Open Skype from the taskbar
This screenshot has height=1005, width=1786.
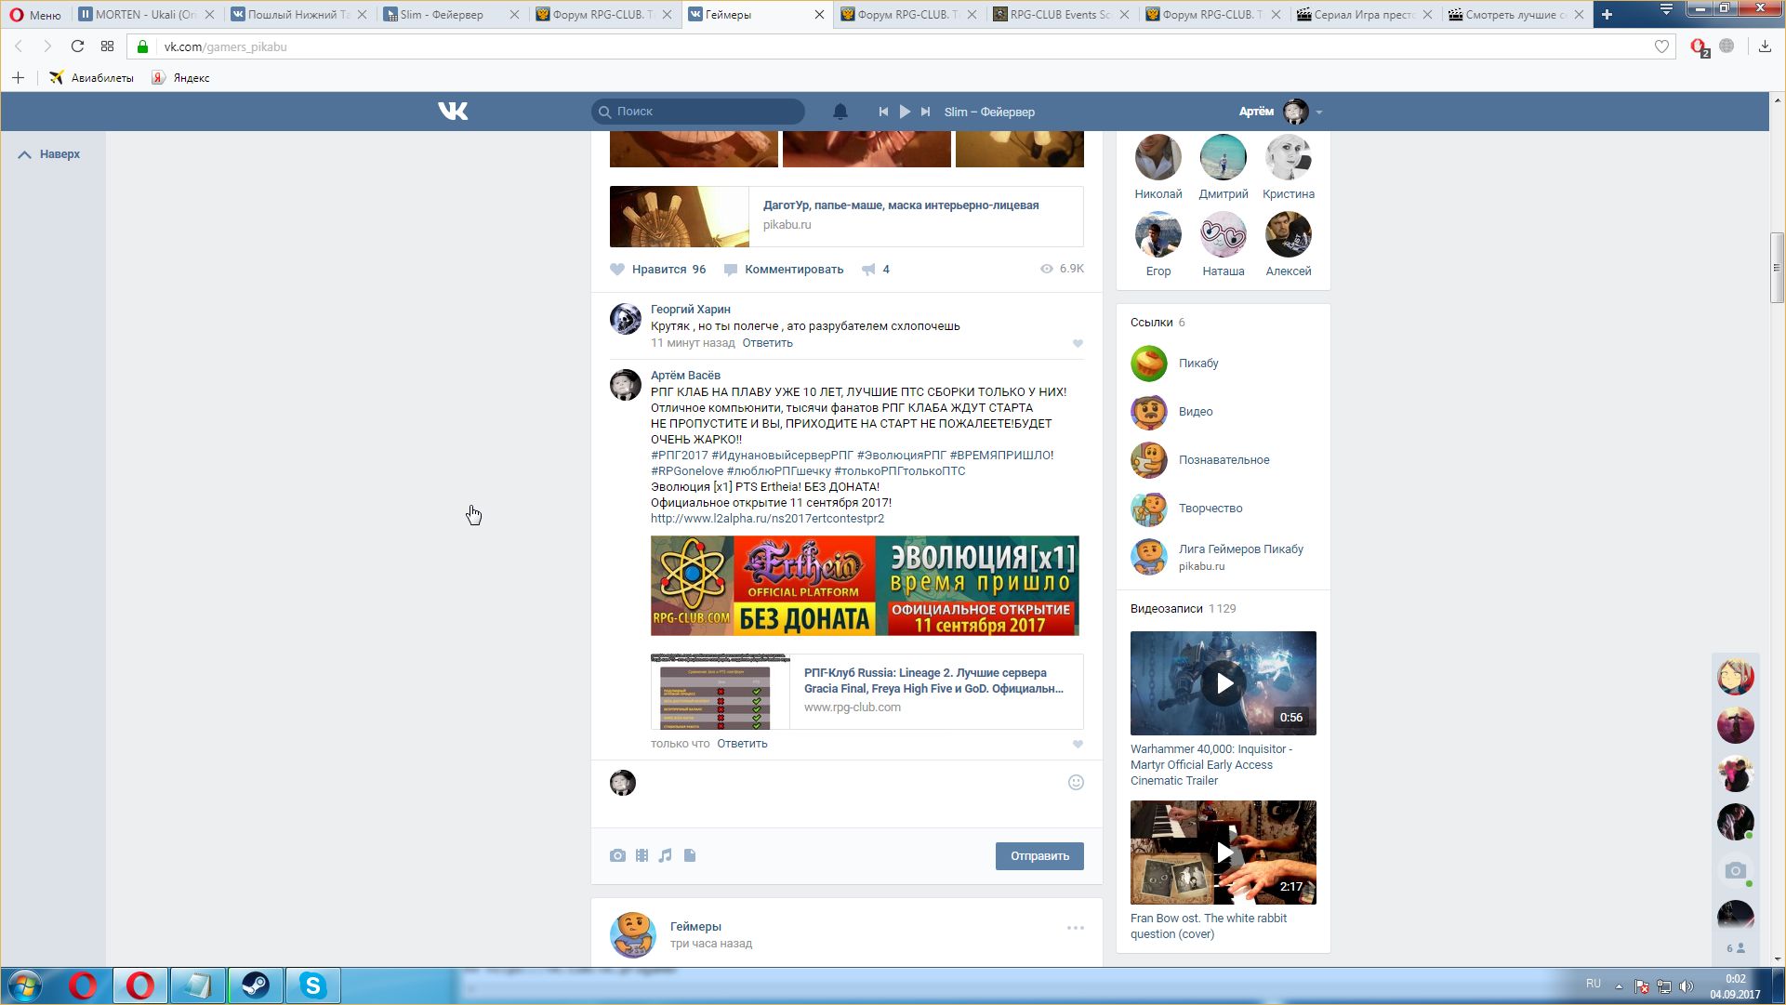[313, 985]
